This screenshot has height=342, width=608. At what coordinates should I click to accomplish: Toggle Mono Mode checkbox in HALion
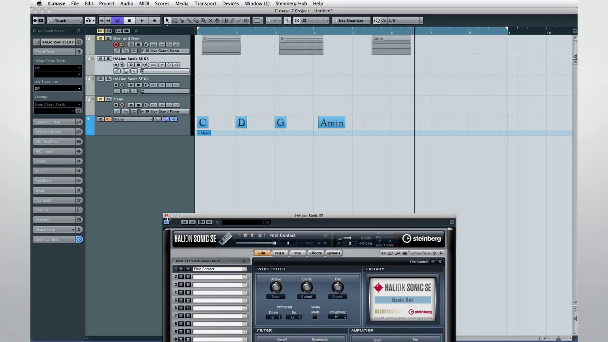pyautogui.click(x=315, y=317)
